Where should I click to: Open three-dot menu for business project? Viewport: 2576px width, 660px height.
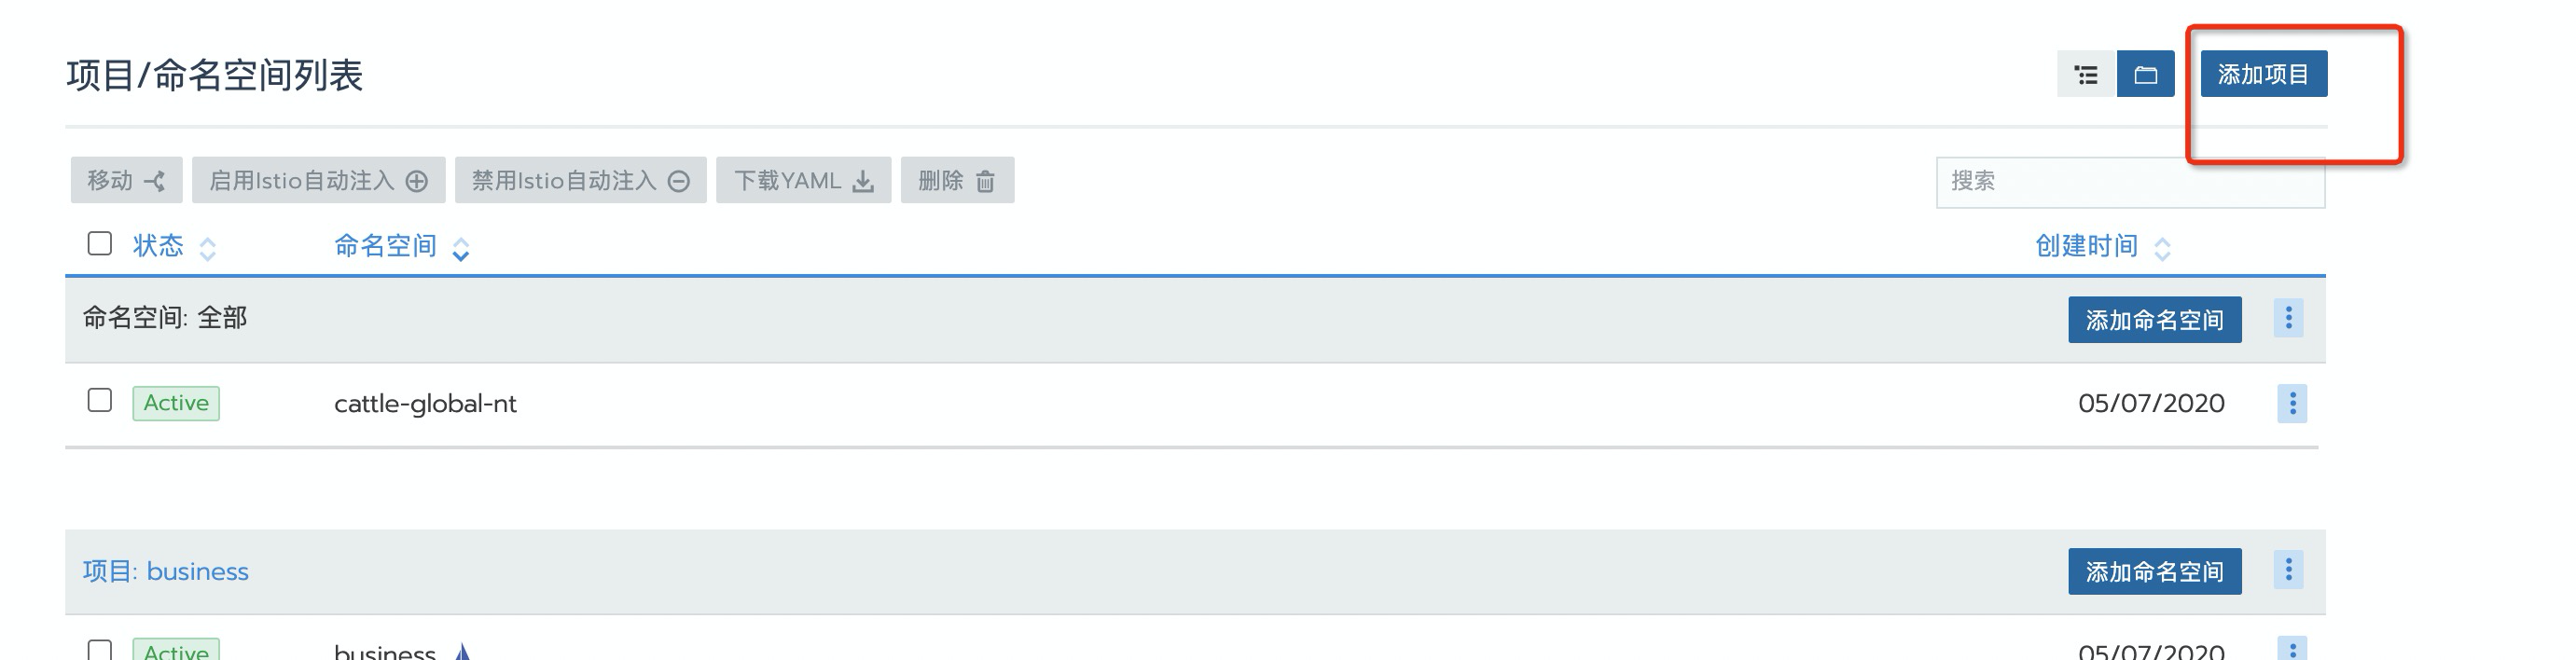[2288, 571]
